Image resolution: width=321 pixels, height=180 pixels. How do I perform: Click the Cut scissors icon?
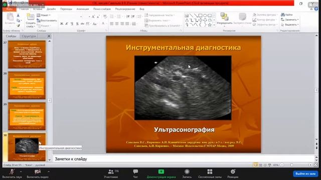18,15
